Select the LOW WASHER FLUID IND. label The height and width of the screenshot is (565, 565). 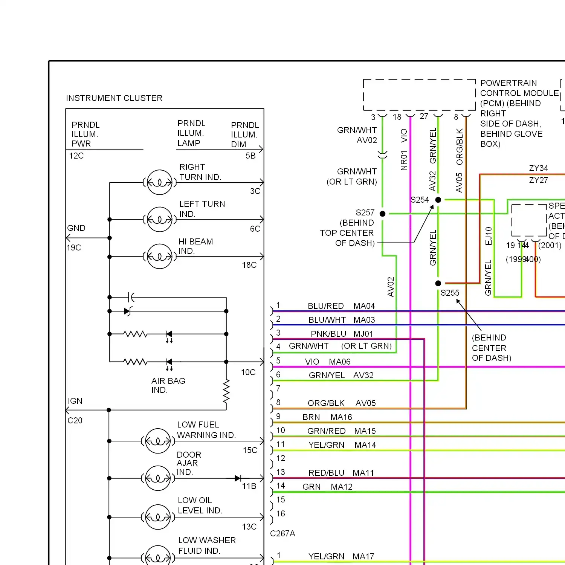tap(207, 546)
